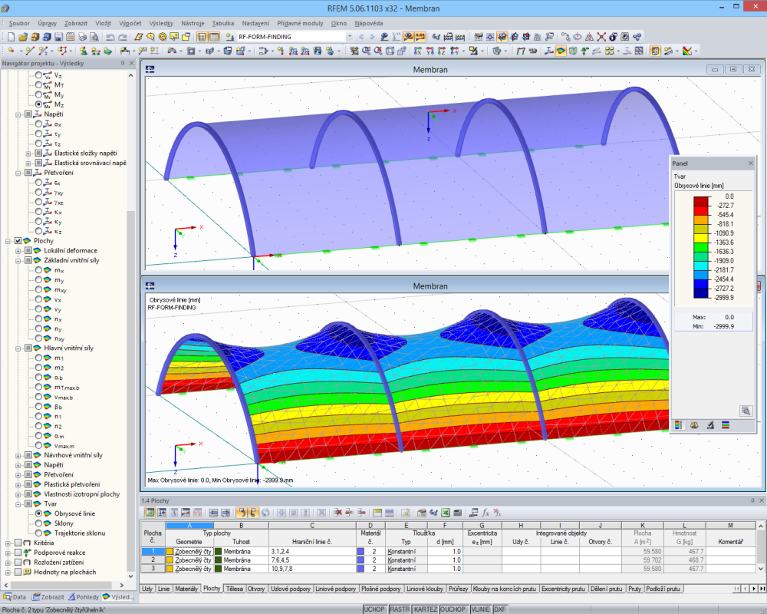Click the Redo arrow icon
Image resolution: width=767 pixels, height=614 pixels.
(123, 37)
